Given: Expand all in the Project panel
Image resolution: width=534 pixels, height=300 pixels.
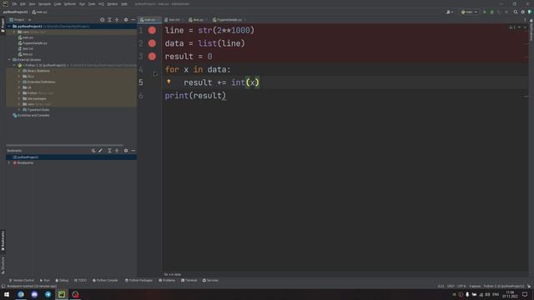Looking at the screenshot, I should click(x=109, y=20).
